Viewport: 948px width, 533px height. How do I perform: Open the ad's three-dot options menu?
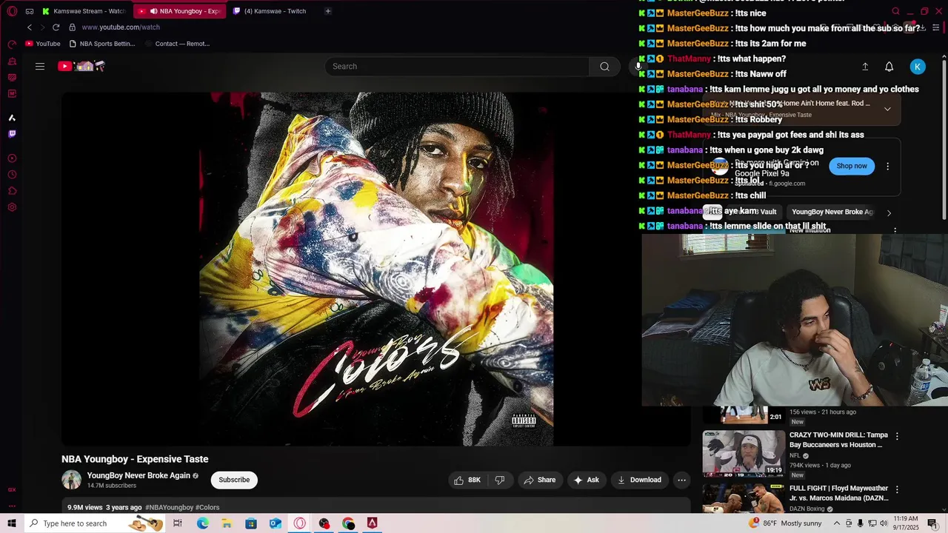pyautogui.click(x=887, y=166)
